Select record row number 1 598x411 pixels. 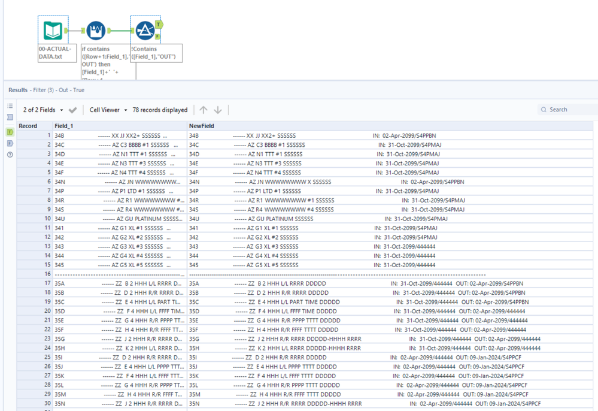pos(35,135)
